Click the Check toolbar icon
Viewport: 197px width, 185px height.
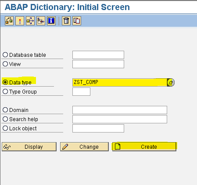click(x=9, y=21)
